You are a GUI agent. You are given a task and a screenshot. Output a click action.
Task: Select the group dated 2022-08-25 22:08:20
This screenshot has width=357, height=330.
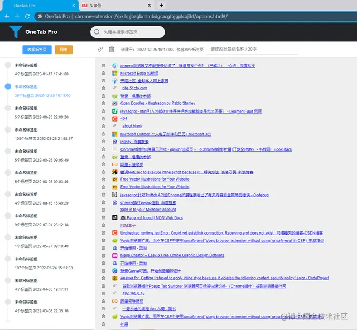(x=41, y=113)
